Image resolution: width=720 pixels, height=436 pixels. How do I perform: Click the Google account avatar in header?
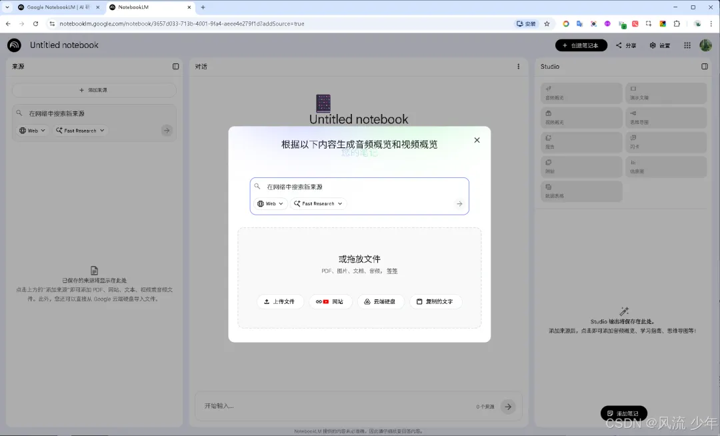click(705, 45)
